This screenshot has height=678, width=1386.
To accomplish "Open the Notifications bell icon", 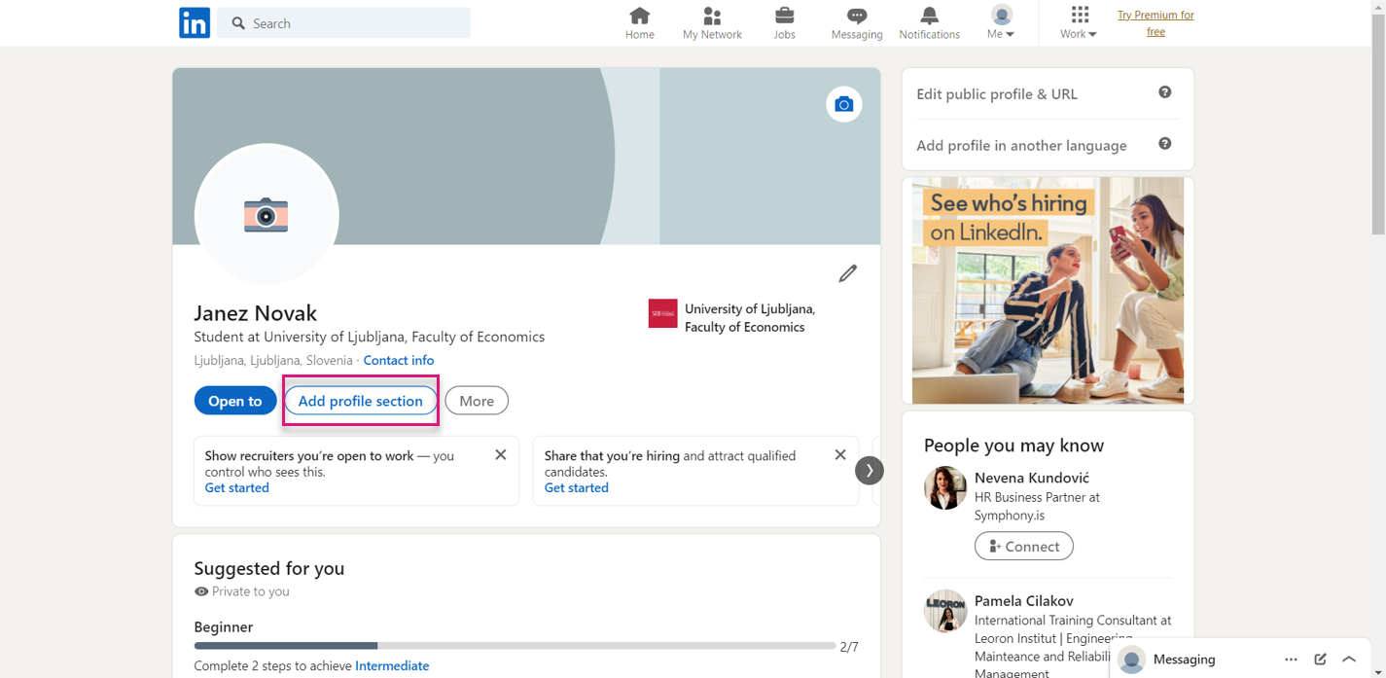I will click(929, 23).
